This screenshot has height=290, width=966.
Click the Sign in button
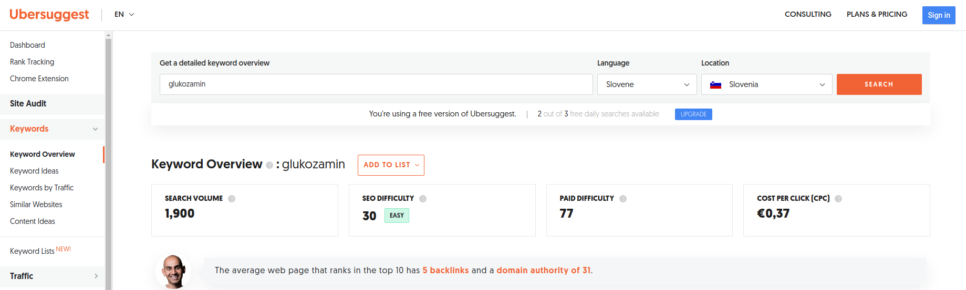click(938, 15)
